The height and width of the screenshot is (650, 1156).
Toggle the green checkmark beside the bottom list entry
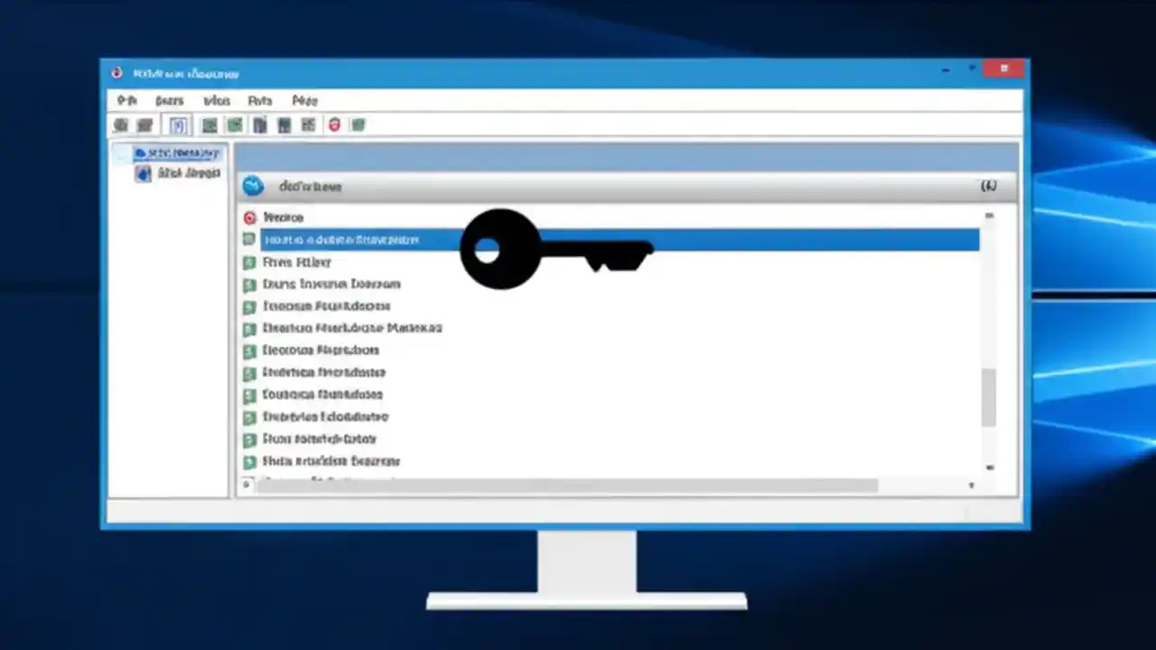point(249,460)
